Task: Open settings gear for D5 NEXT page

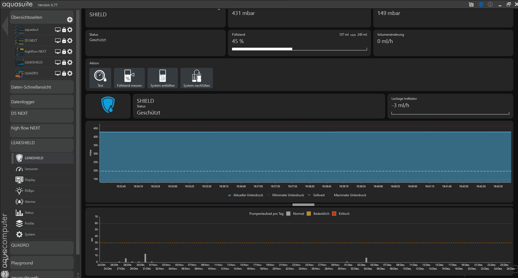Action: [70, 40]
